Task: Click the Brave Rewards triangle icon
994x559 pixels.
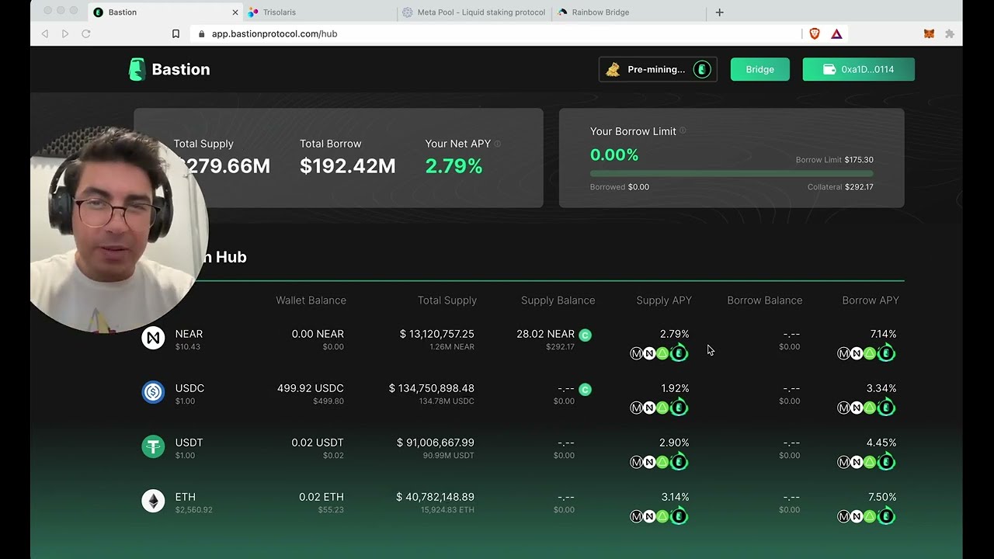Action: pyautogui.click(x=836, y=33)
